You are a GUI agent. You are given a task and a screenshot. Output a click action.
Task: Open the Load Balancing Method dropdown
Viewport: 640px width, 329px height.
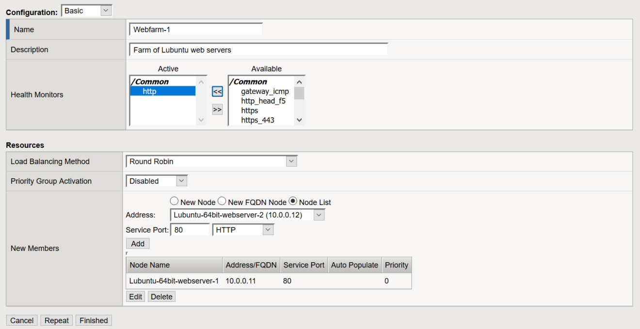coord(291,161)
